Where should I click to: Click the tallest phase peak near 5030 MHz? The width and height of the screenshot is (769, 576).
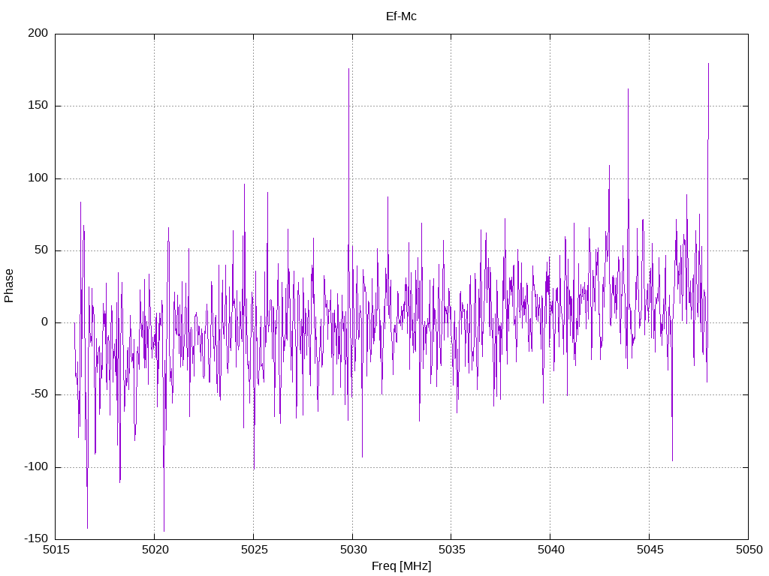(348, 70)
